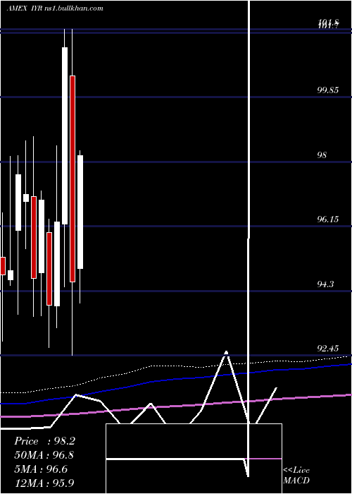Viewport: 352px width, 494px height.
Task: Click the AMEX IYR ns1.bullkhan.com chart title
Action: tap(55, 8)
